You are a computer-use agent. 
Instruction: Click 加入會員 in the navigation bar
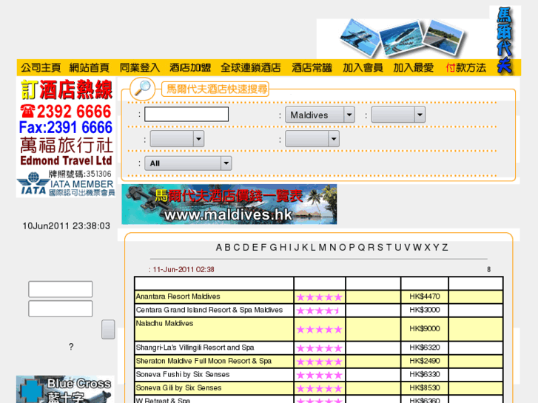(x=363, y=67)
